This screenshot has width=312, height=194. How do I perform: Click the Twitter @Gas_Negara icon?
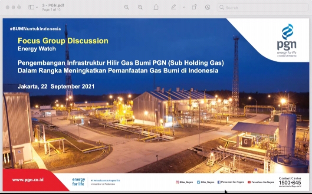coord(198,182)
